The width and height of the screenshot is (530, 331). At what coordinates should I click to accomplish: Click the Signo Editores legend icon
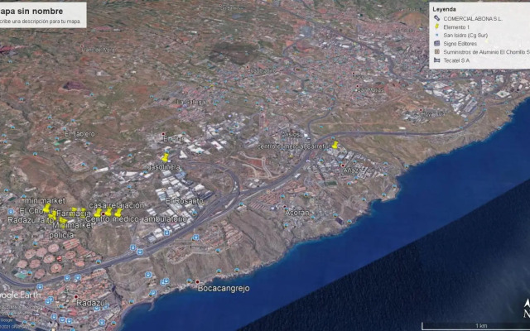436,43
